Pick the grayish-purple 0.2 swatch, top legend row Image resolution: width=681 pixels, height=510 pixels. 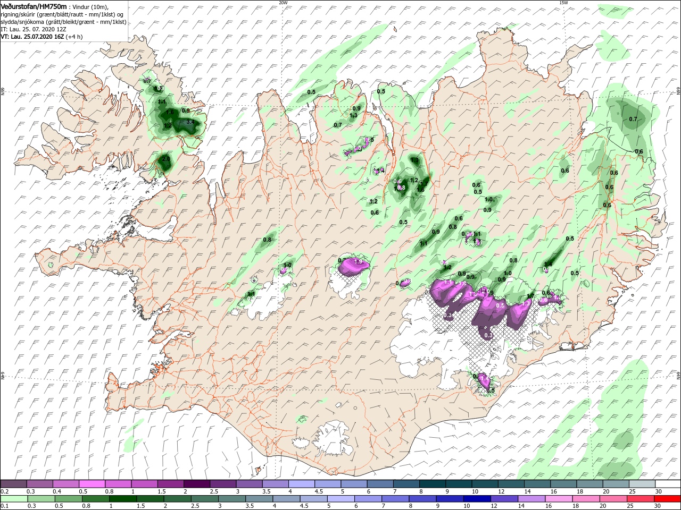13,484
